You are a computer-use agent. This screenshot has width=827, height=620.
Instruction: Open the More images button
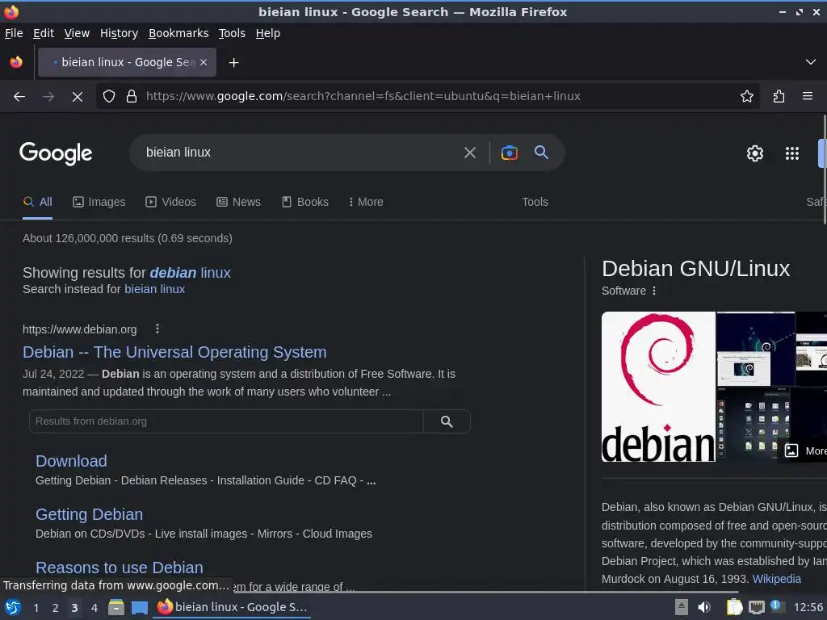803,450
